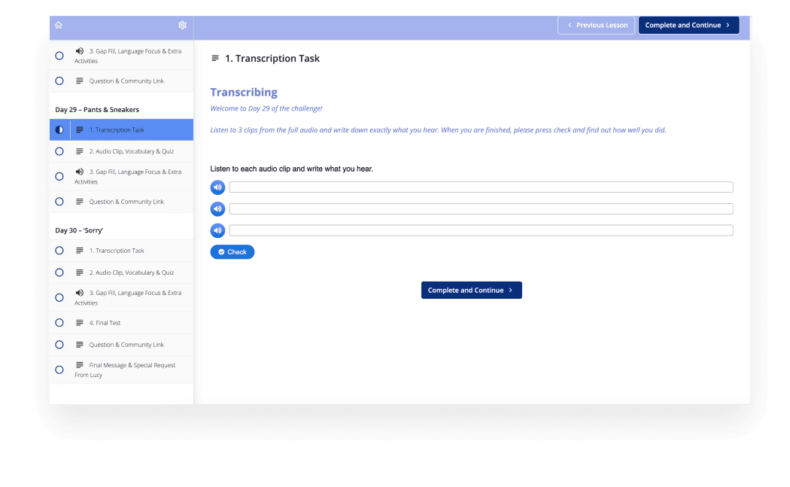Select Day 29 Question & Community Link
The width and height of the screenshot is (790, 487).
126,202
